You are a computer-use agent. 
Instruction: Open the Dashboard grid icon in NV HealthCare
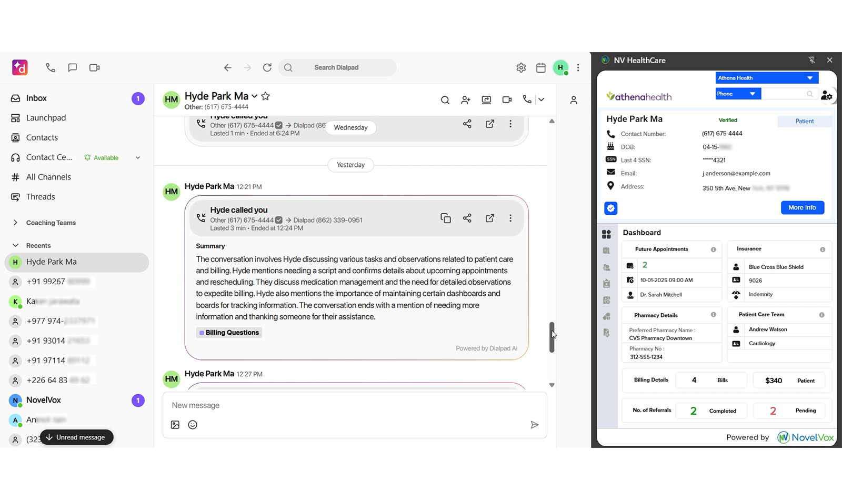tap(607, 234)
